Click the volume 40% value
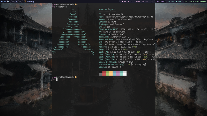The width and height of the screenshot is (207, 116). pos(162,2)
